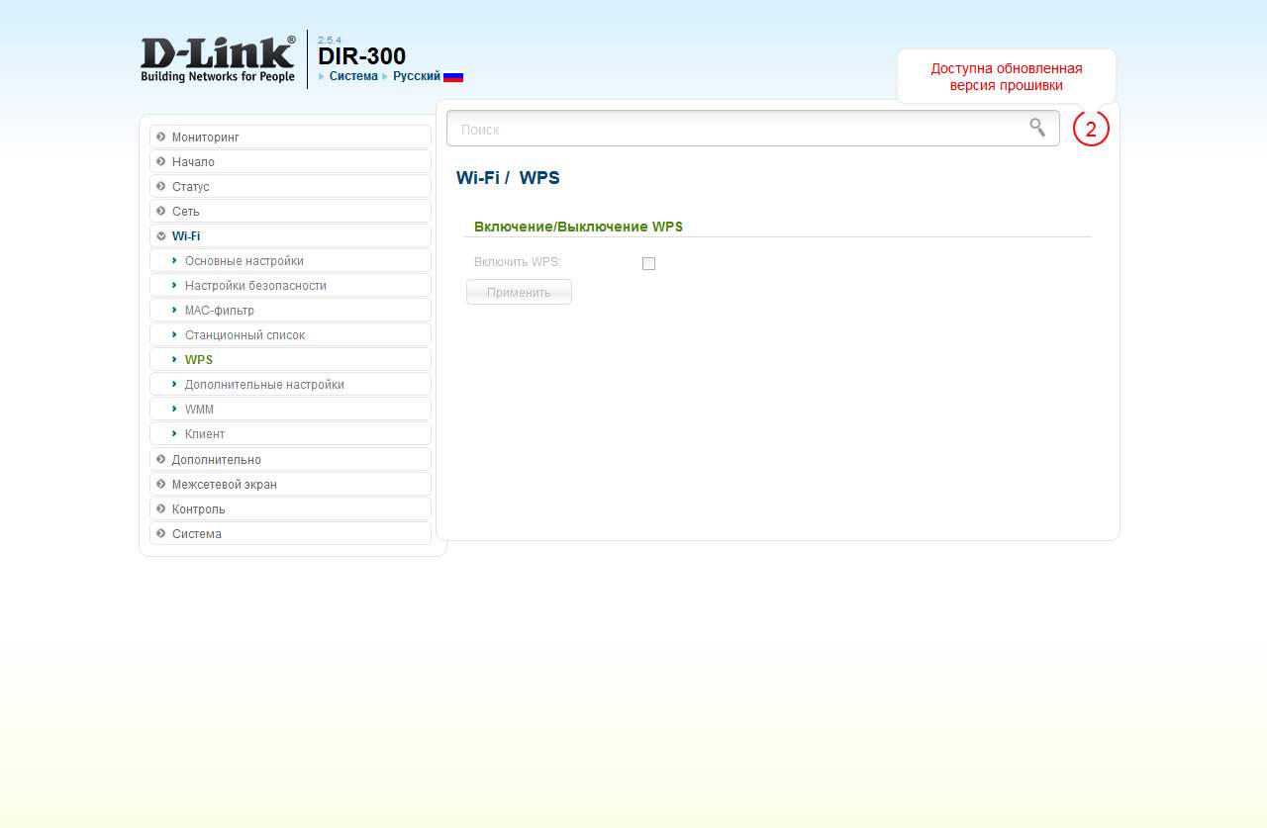This screenshot has height=828, width=1267.
Task: Open the Система dropdown in the header
Action: 353,76
